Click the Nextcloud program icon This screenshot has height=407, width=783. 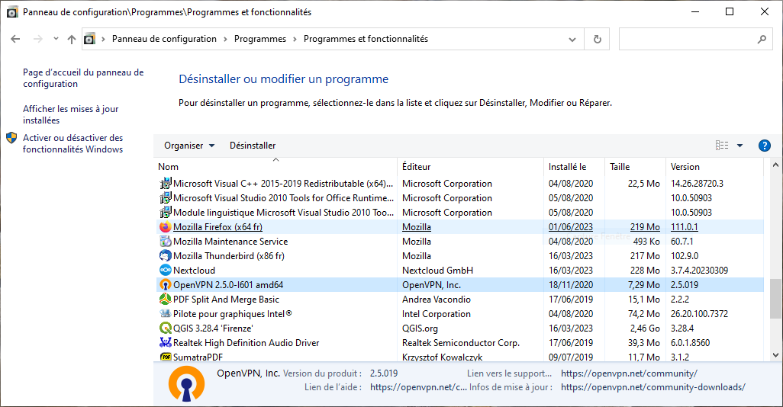tap(165, 271)
